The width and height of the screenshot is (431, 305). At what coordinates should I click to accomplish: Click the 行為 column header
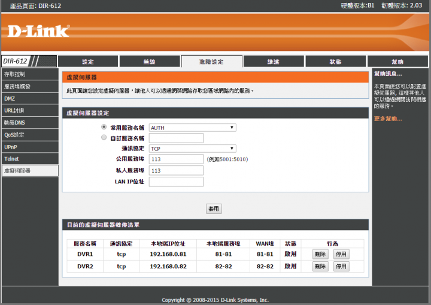click(x=332, y=244)
